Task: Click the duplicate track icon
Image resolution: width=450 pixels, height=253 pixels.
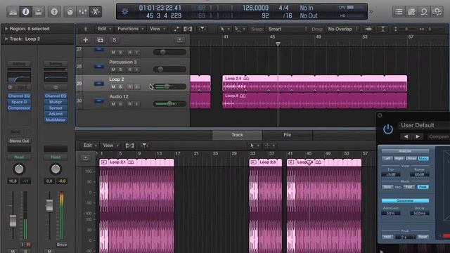Action: point(100,40)
